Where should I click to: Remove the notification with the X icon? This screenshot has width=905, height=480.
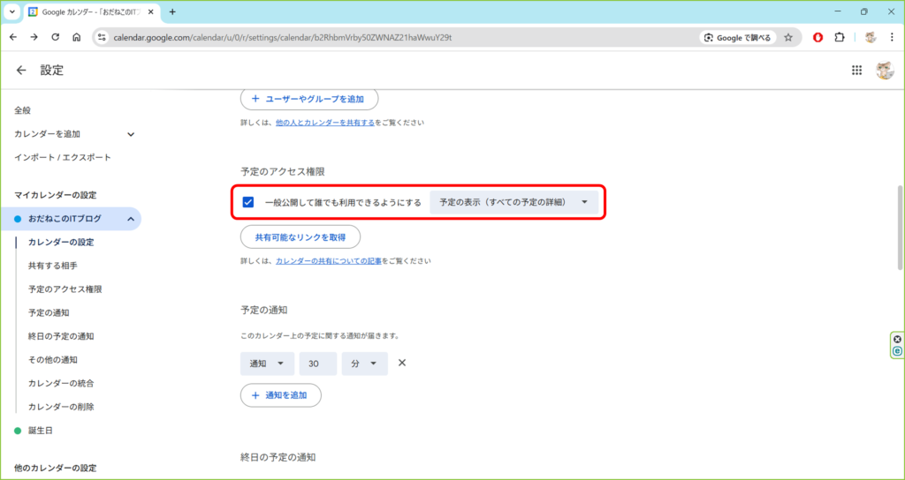pos(401,364)
